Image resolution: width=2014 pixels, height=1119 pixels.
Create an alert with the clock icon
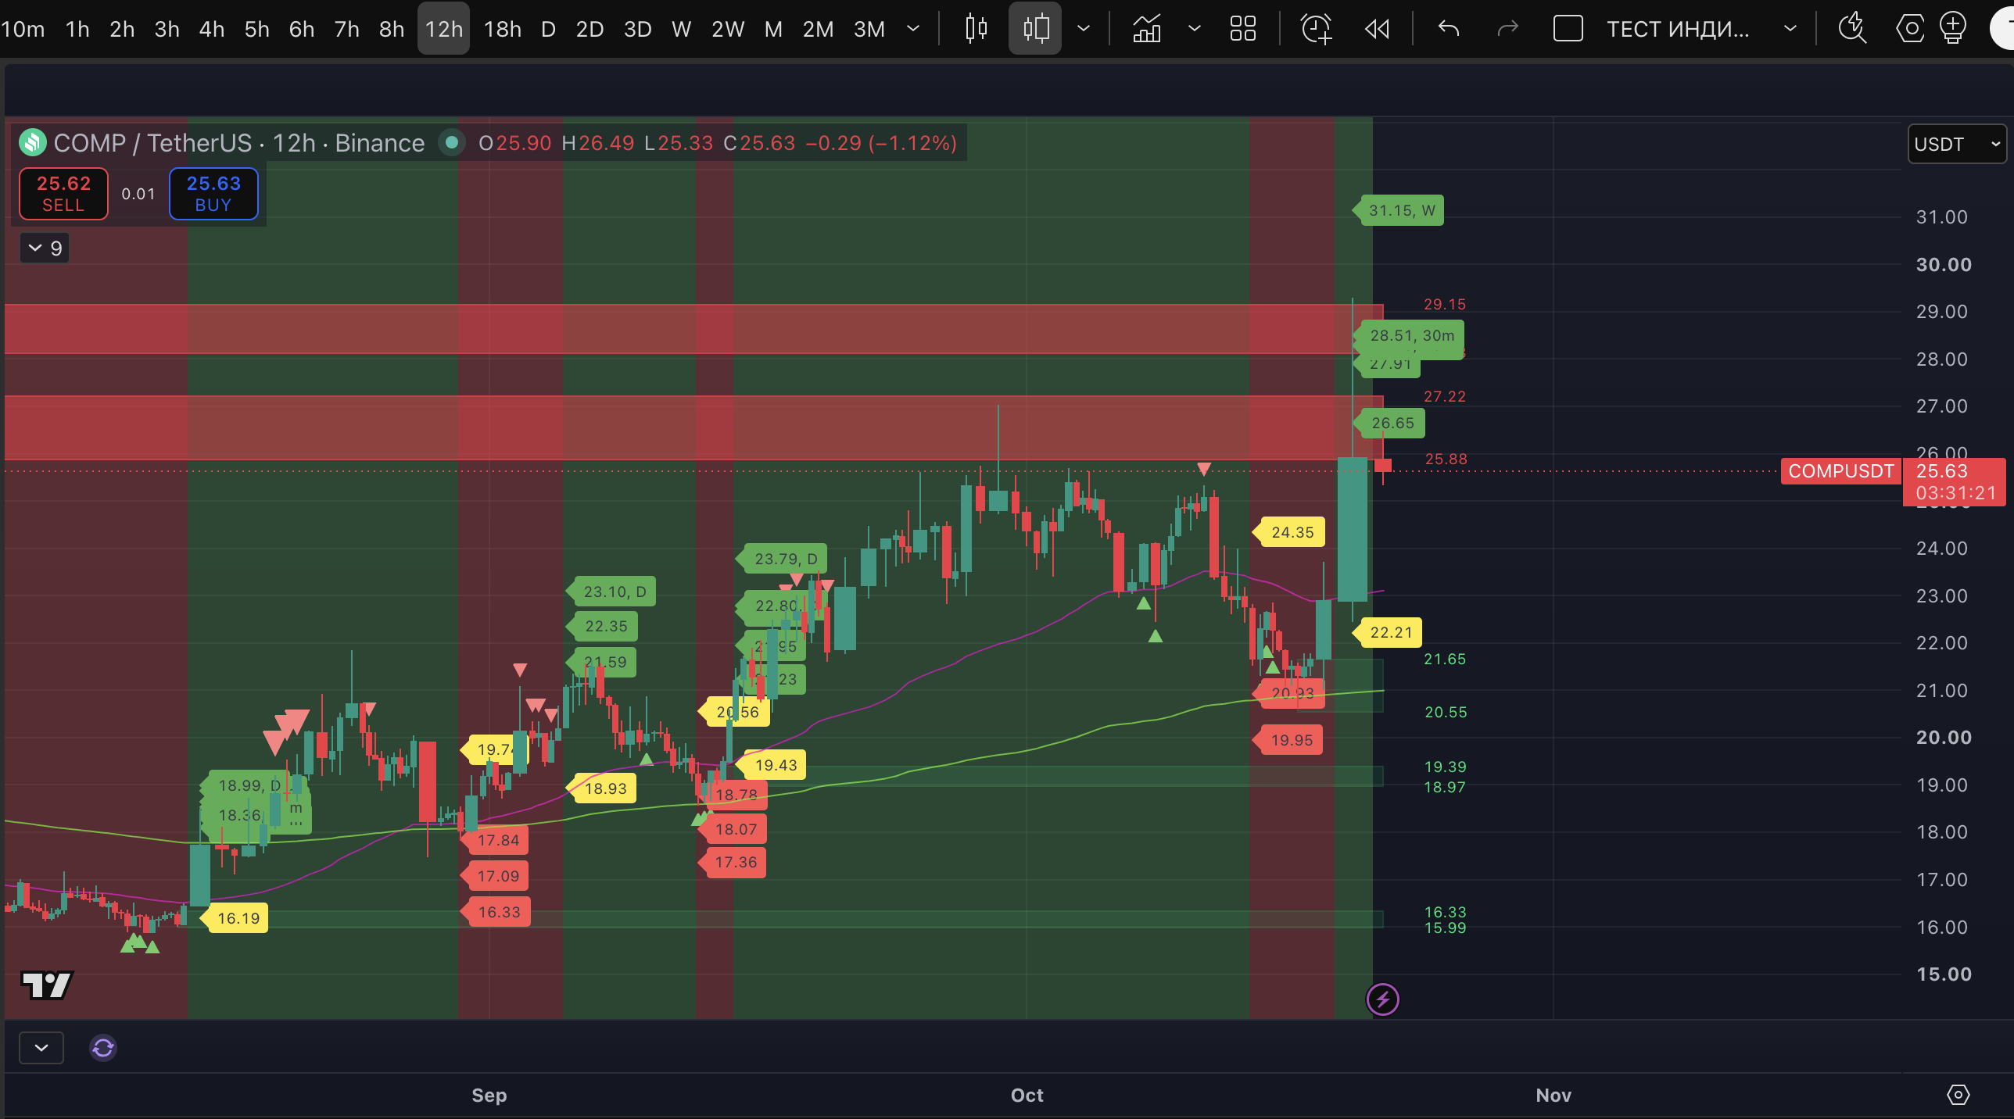pyautogui.click(x=1316, y=29)
